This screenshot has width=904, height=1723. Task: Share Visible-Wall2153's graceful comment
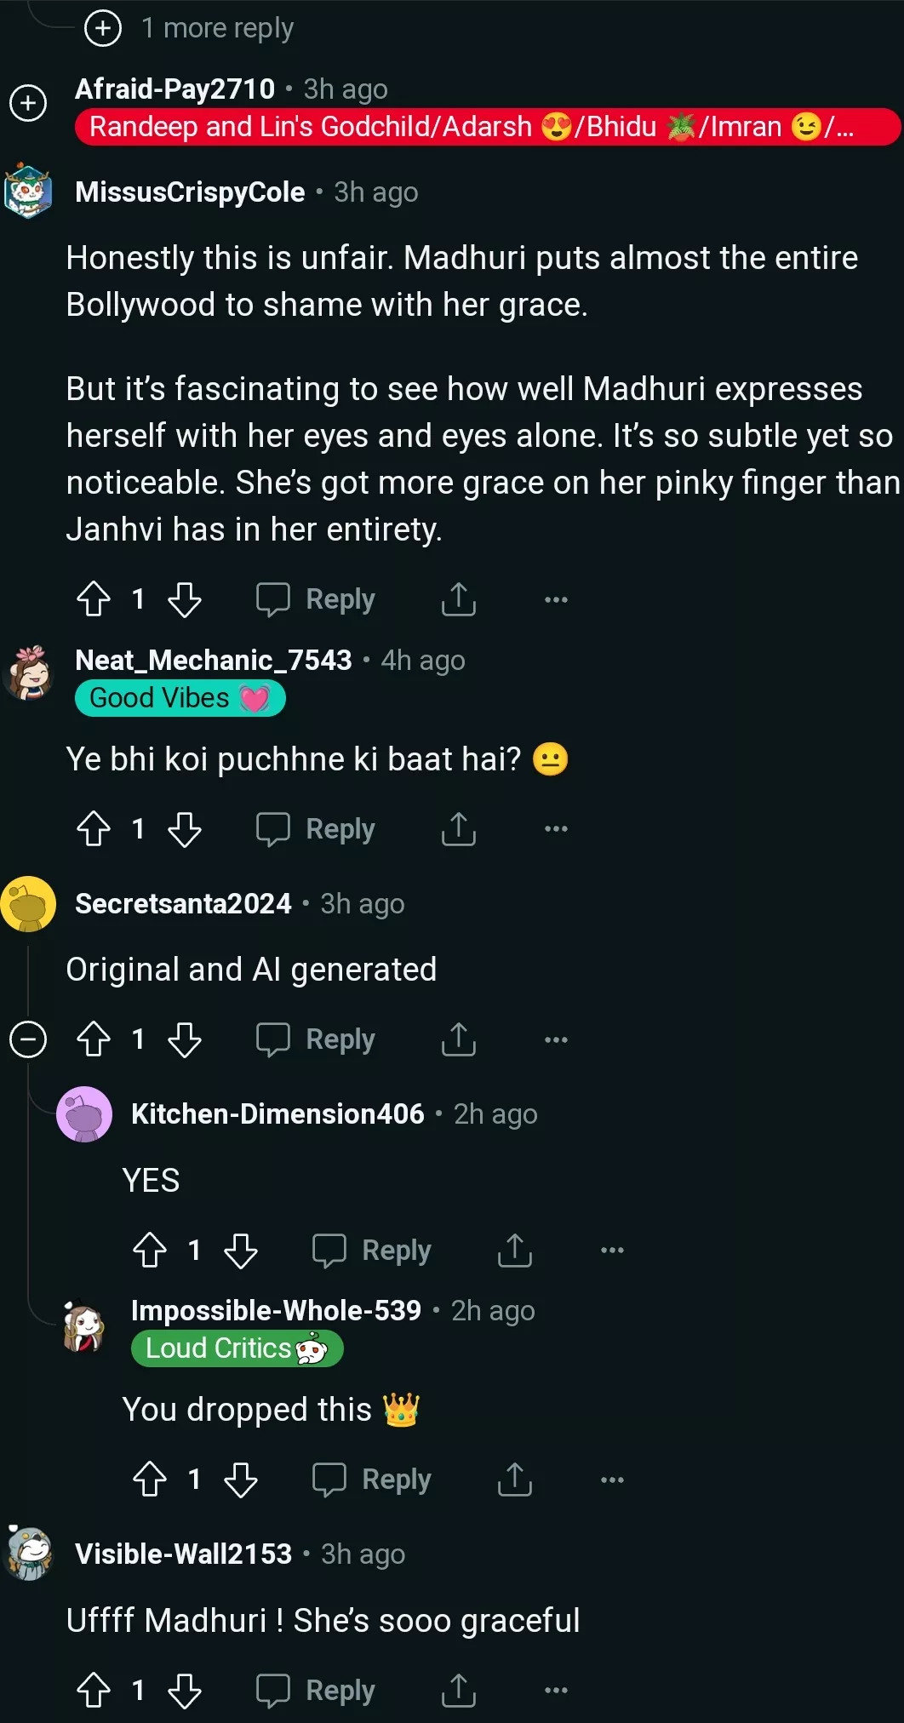pos(458,1691)
